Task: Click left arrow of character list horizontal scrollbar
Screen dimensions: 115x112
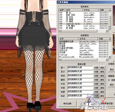Action: point(60,31)
